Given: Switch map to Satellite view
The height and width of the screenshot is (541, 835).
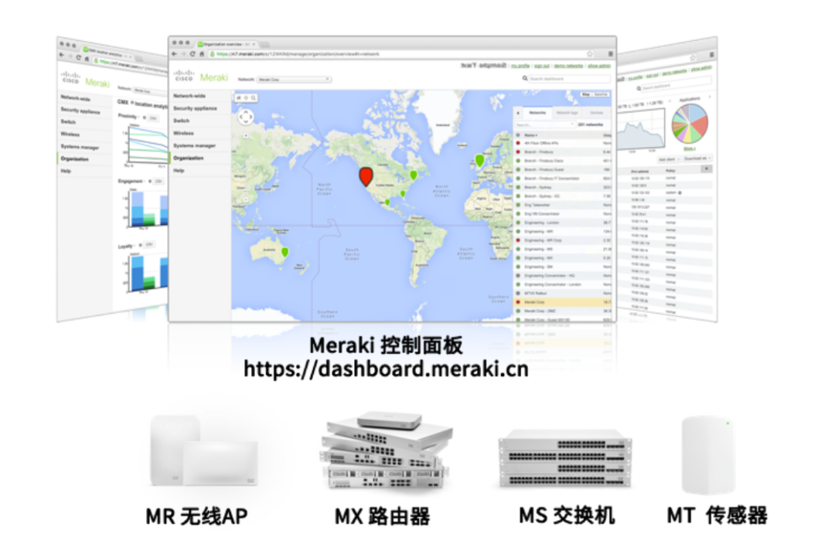Looking at the screenshot, I should coord(602,94).
